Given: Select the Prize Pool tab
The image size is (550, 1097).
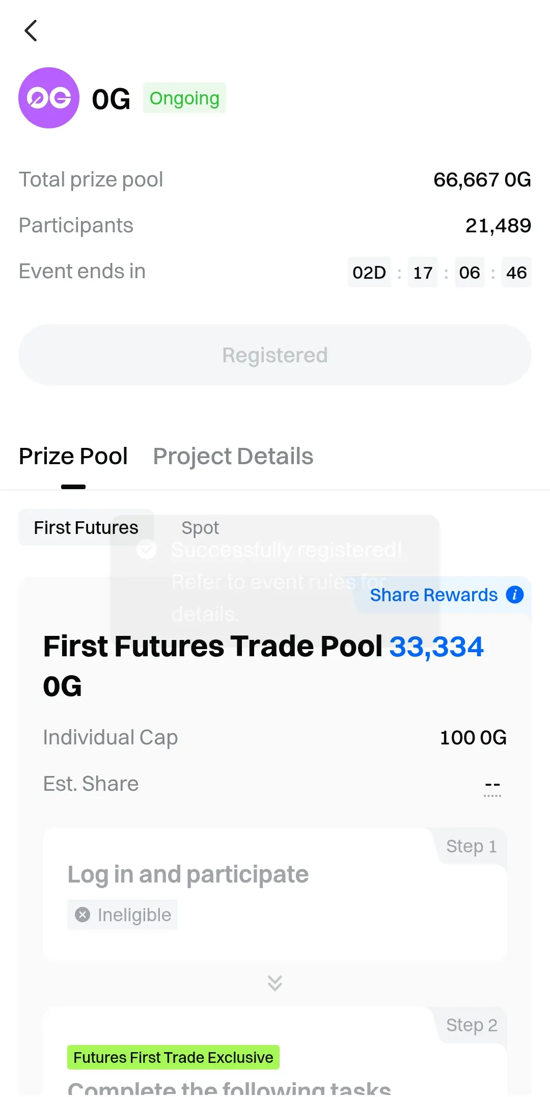Looking at the screenshot, I should [73, 456].
